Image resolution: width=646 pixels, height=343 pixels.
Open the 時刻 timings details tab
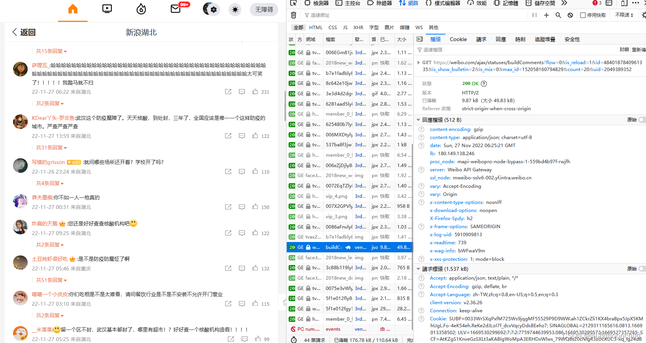point(520,39)
